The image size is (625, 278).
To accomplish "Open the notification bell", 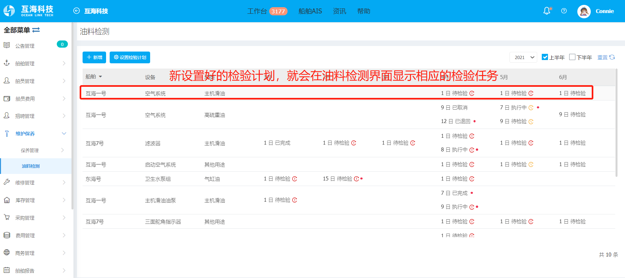I will point(547,11).
